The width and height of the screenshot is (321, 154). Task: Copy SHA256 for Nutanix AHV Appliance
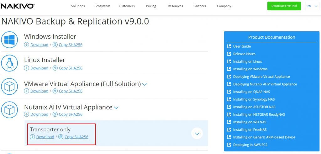pyautogui.click(x=71, y=114)
